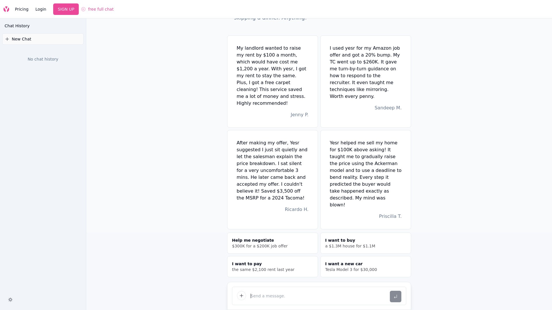
Task: Follow the free full chat link
Action: 101,9
